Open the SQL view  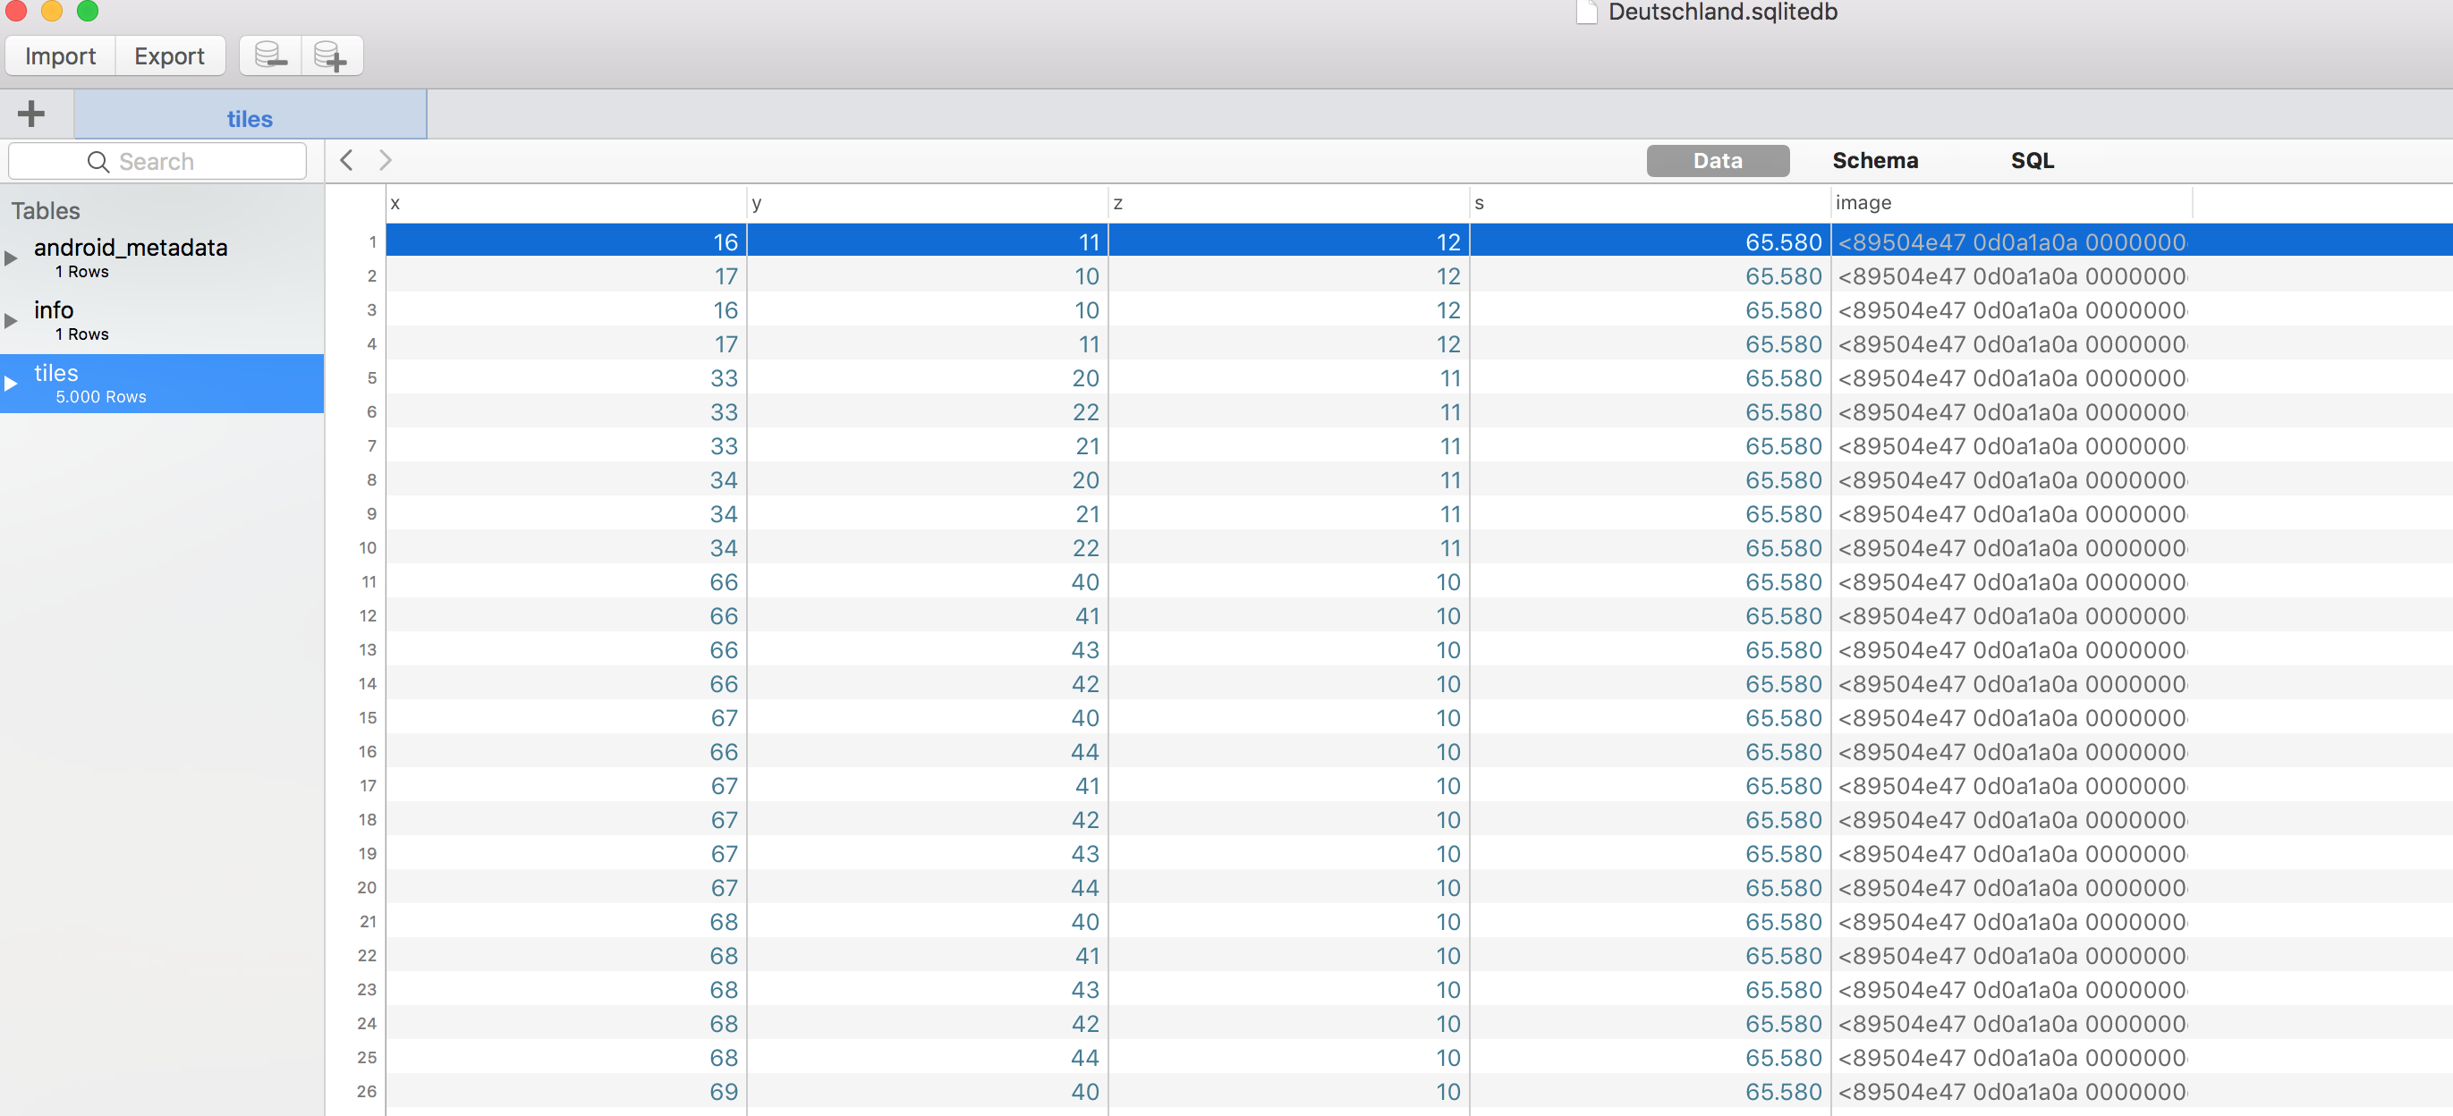coord(2031,161)
